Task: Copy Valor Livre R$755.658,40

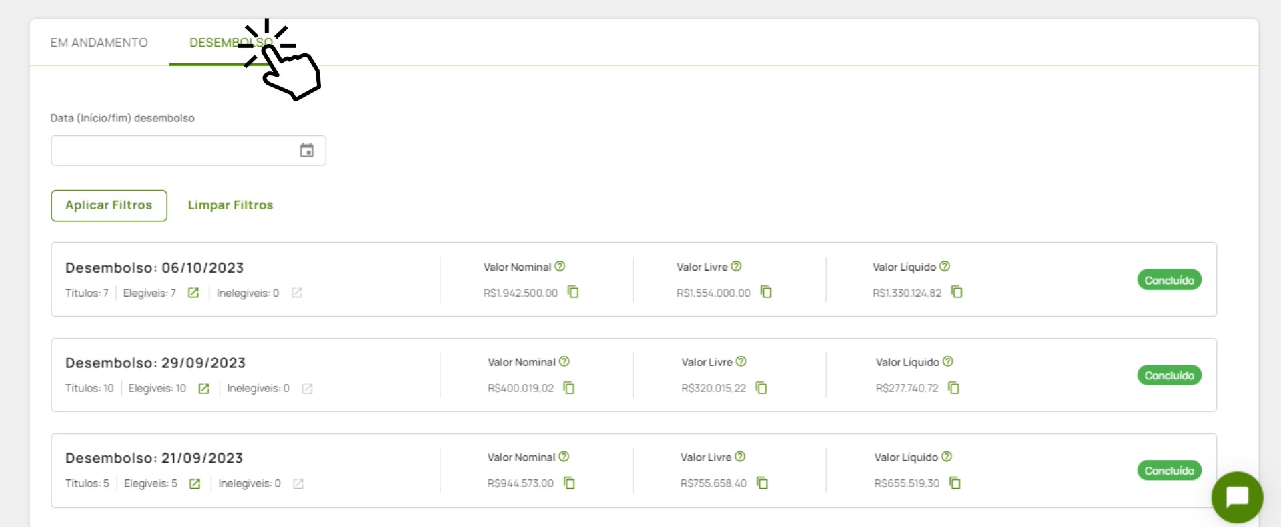Action: (762, 483)
